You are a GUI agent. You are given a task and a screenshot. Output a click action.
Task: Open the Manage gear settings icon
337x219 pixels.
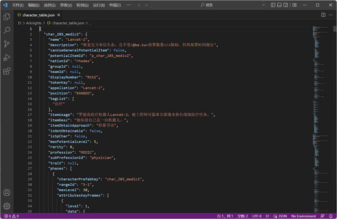coord(7,206)
